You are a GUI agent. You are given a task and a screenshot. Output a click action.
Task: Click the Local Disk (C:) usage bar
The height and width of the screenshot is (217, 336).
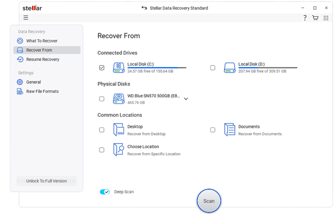coord(157,68)
